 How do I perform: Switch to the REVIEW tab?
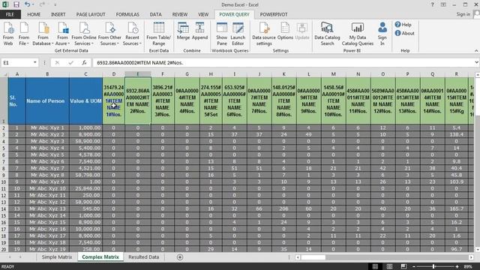180,14
